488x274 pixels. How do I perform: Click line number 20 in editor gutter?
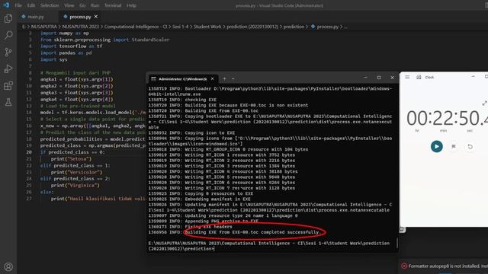click(x=29, y=152)
